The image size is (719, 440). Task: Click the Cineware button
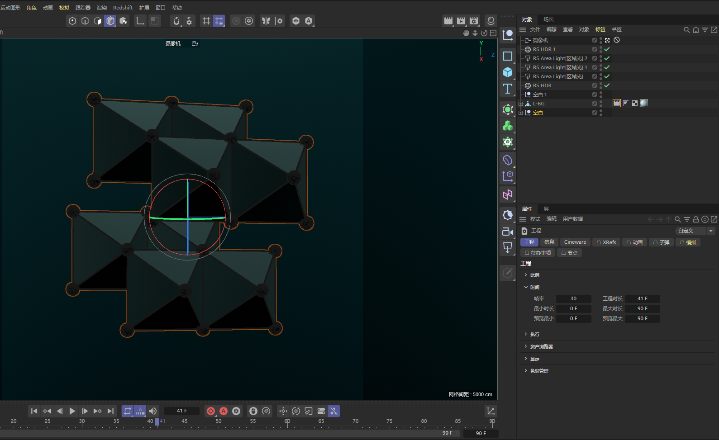click(x=575, y=242)
